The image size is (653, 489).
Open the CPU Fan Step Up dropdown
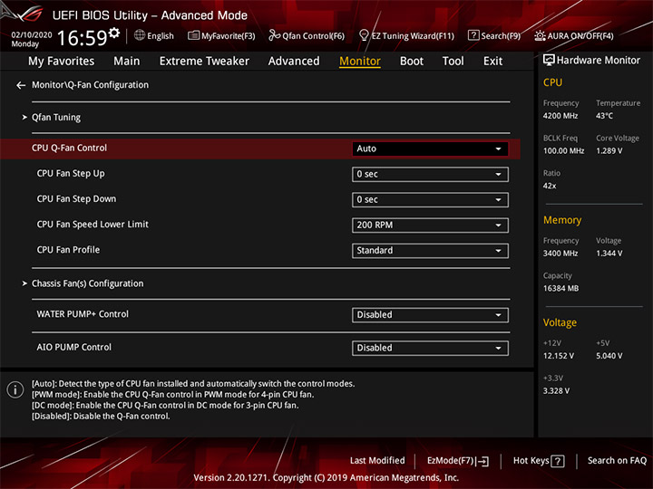430,174
